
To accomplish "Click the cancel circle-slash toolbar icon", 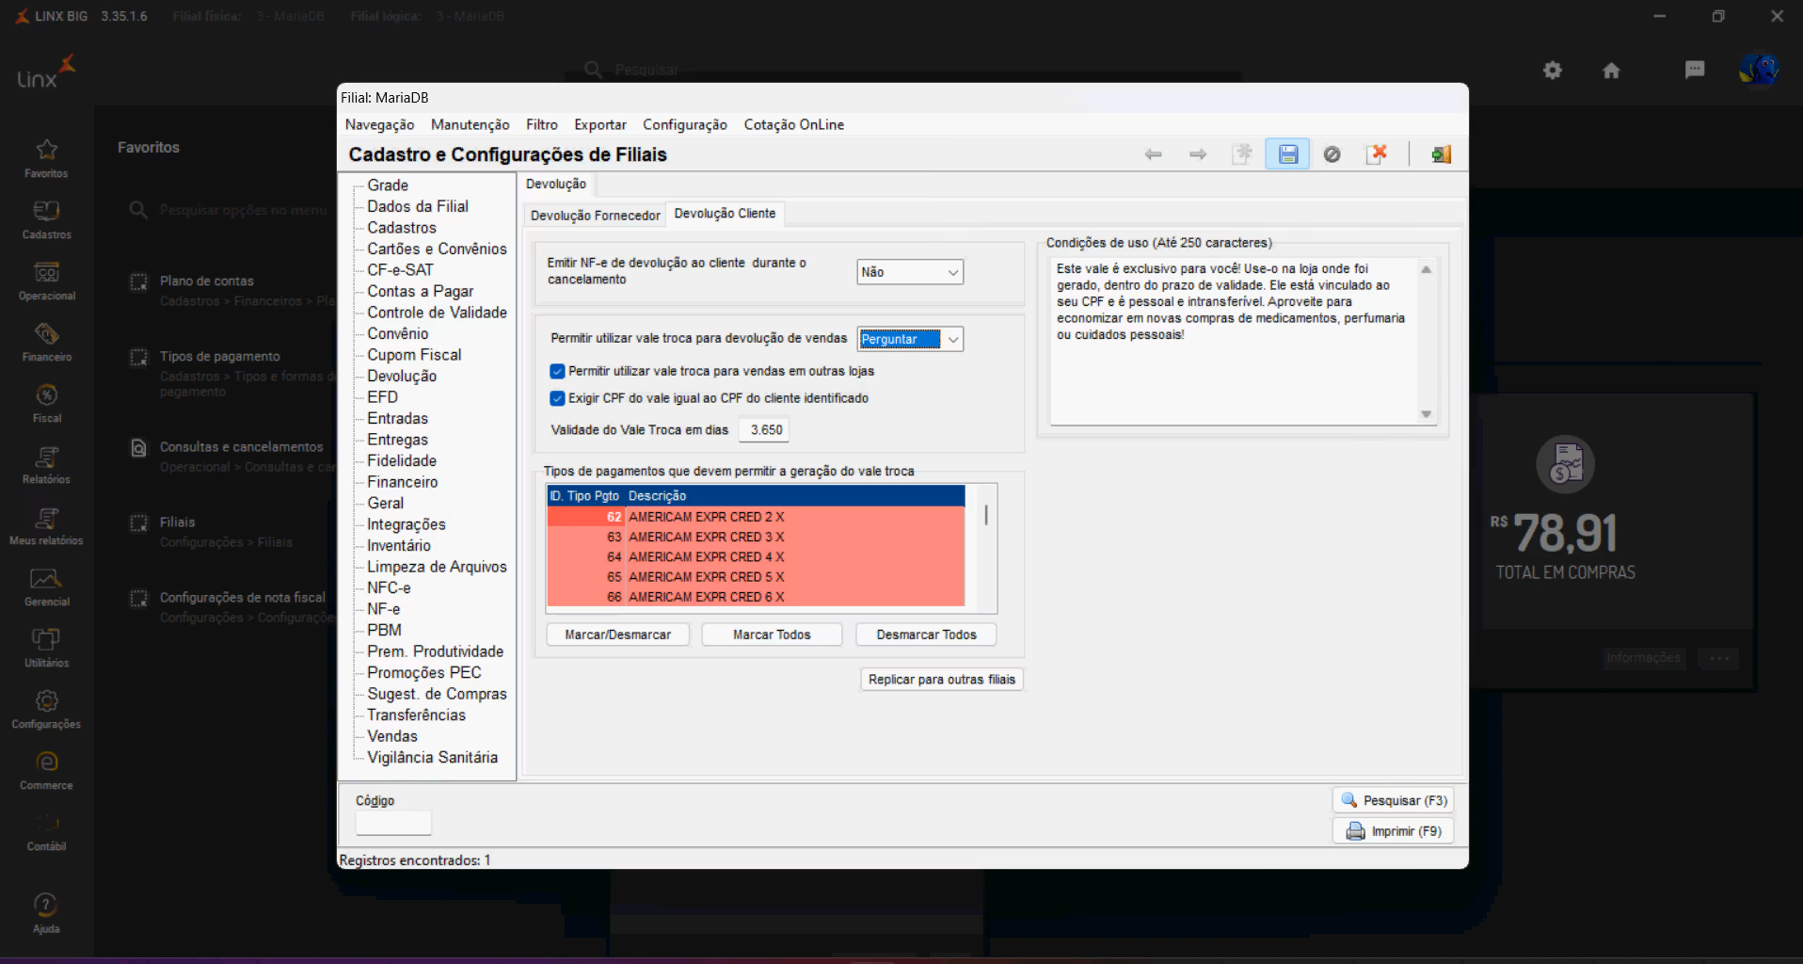I will tap(1332, 154).
